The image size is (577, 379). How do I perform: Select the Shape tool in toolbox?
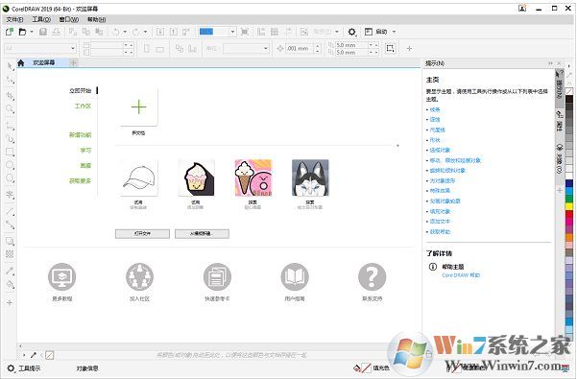pyautogui.click(x=10, y=80)
